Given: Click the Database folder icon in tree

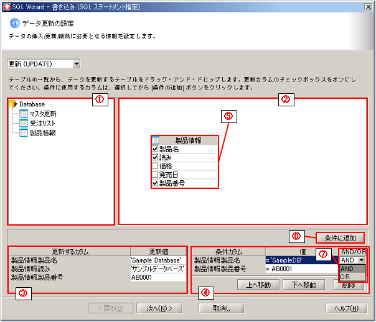Looking at the screenshot, I should [14, 104].
